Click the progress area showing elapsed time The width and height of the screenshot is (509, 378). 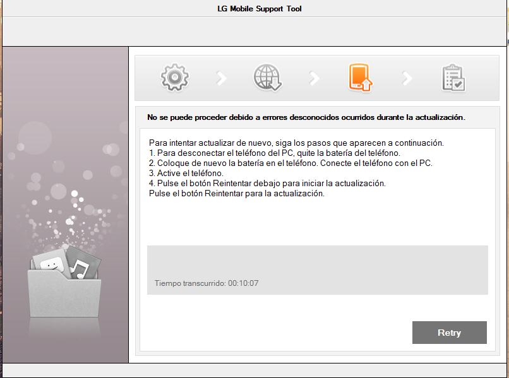318,270
